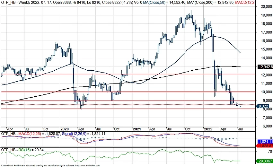Click the 2020 year label on time axis
273x167 pixels.
click(x=65, y=129)
